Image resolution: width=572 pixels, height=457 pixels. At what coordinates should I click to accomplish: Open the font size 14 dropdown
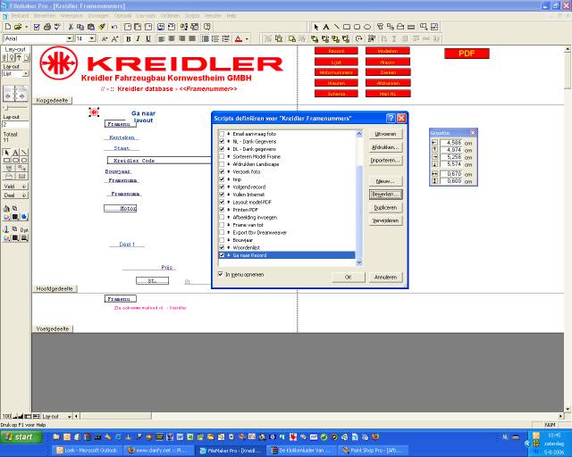point(92,38)
